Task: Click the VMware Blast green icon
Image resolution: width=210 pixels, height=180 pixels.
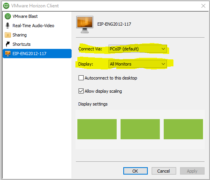Action: pos(8,16)
